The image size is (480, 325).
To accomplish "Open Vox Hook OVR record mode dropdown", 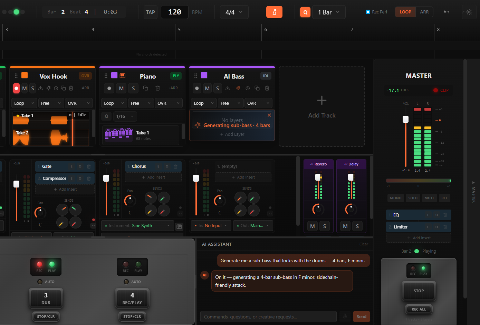I will 78,103.
